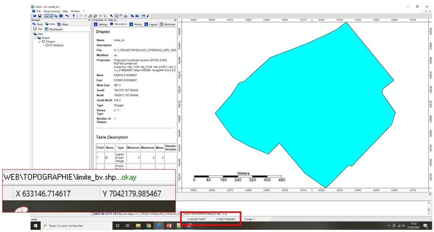Click the Save floppy disk icon
The width and height of the screenshot is (434, 232).
point(39,16)
